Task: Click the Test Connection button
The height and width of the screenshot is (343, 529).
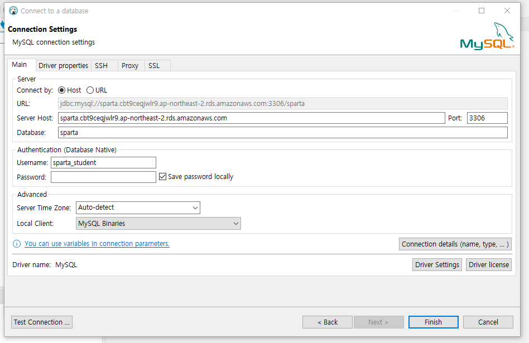Action: point(42,322)
